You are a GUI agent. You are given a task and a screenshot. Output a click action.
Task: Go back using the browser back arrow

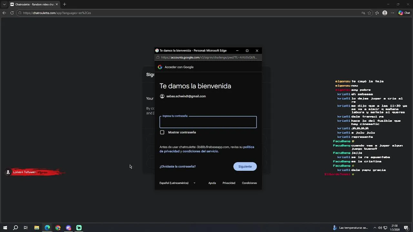tap(4, 13)
